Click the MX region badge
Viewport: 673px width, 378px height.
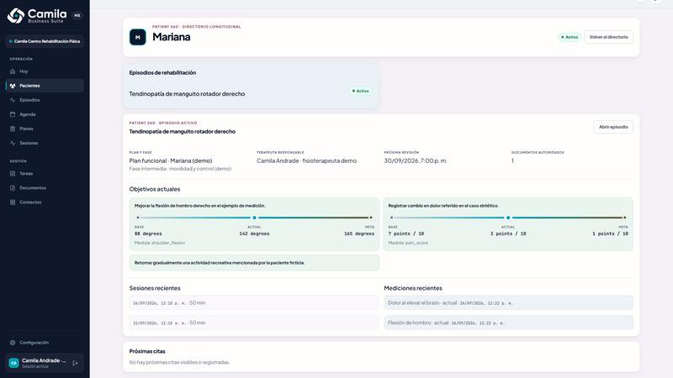click(x=77, y=15)
